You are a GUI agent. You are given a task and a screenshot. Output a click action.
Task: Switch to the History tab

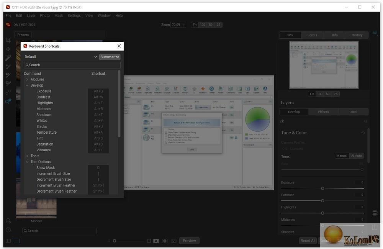357,35
